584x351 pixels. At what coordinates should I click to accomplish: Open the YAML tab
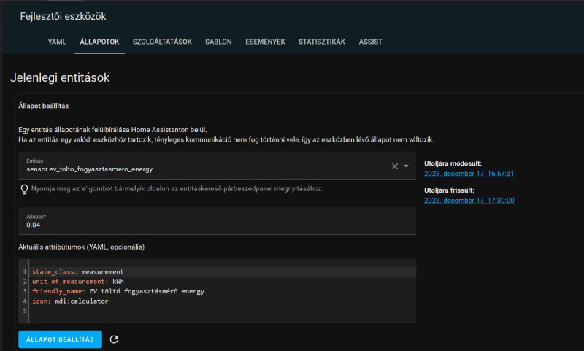tap(57, 42)
